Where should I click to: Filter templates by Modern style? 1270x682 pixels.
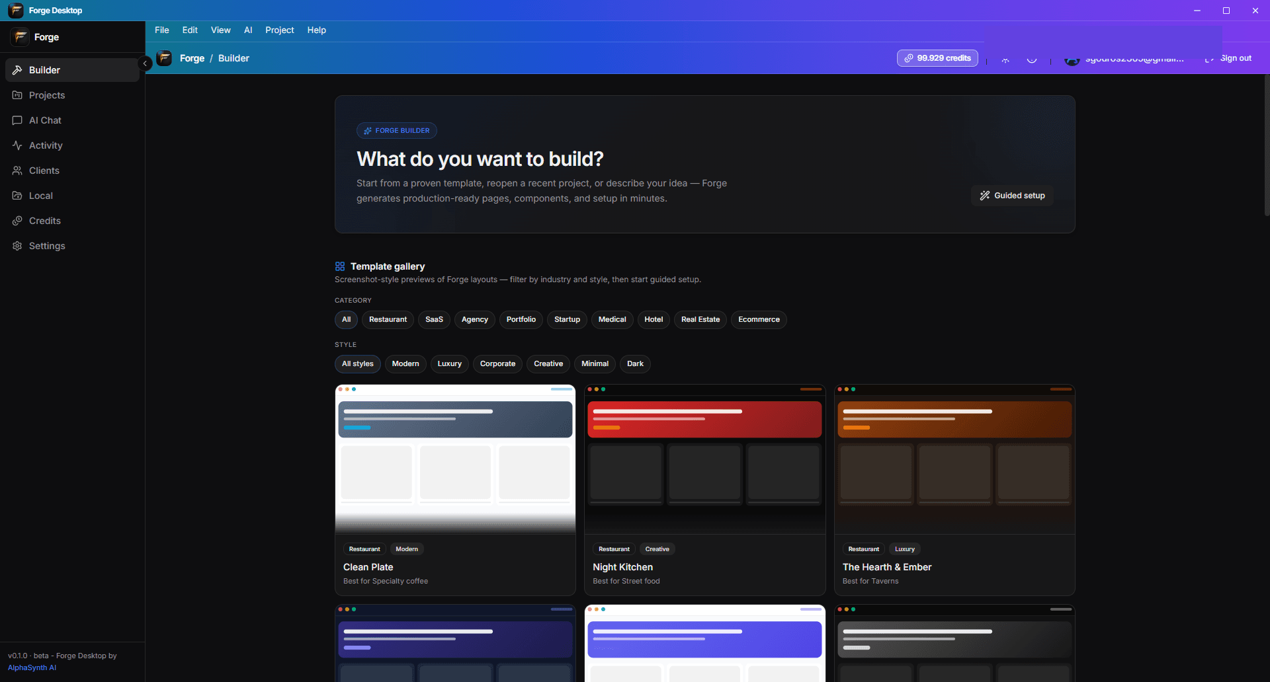[405, 364]
